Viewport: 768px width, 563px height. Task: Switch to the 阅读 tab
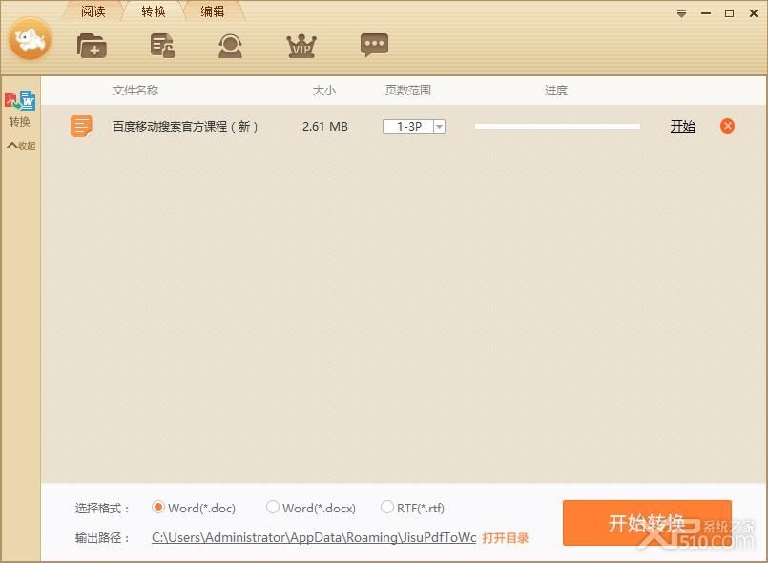93,11
